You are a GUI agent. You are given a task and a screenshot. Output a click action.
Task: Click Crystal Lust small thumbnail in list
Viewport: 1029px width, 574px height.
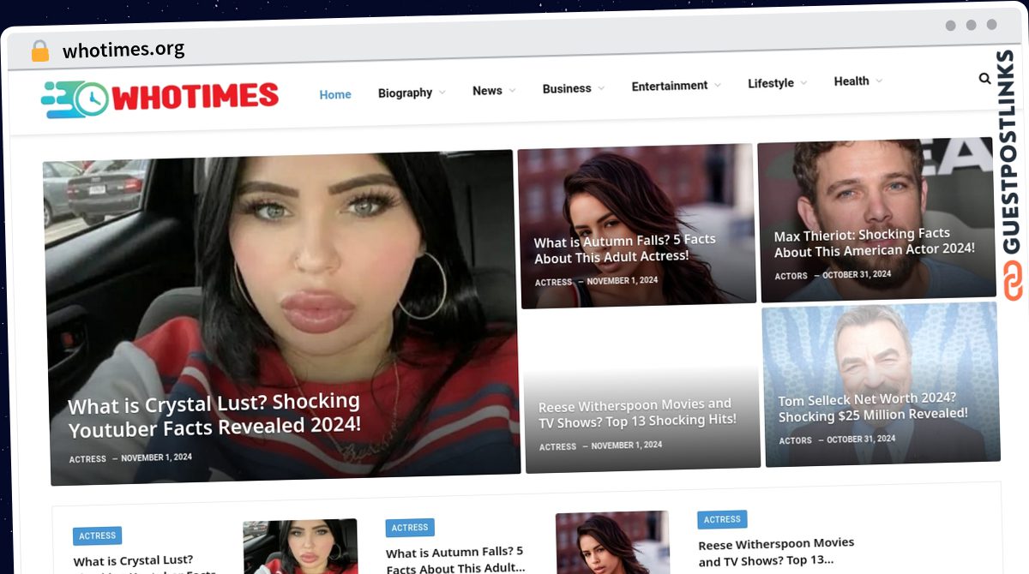click(x=300, y=547)
